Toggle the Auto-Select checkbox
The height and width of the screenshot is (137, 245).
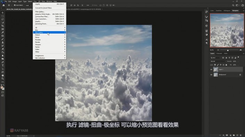pyautogui.click(x=15, y=5)
